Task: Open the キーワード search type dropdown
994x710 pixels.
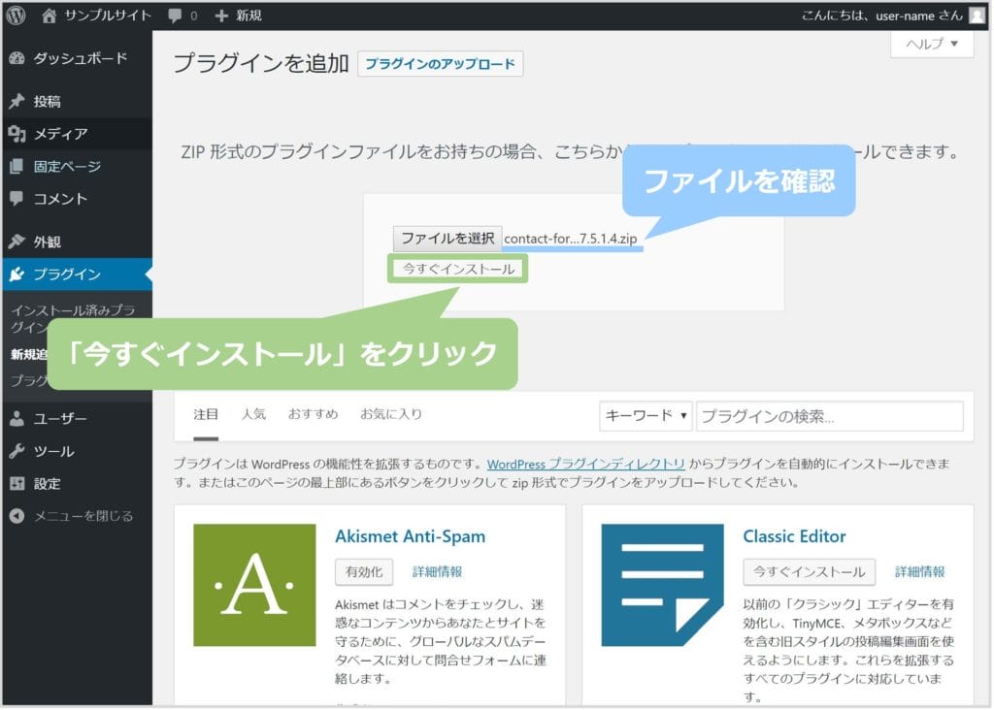Action: click(x=646, y=415)
